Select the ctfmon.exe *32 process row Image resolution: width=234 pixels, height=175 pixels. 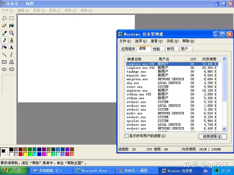172,94
